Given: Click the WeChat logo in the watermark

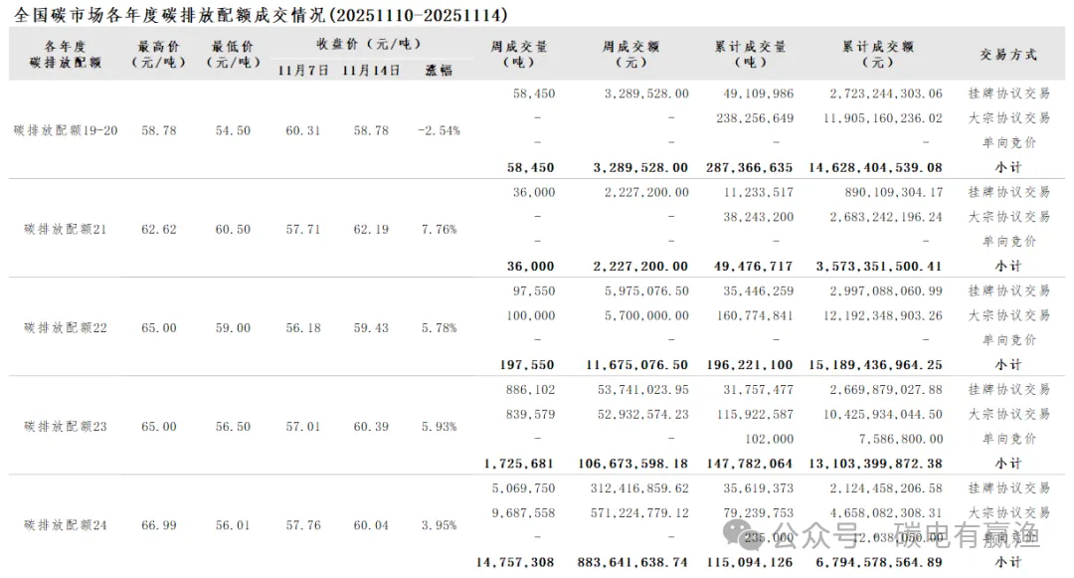Looking at the screenshot, I should pos(746,537).
